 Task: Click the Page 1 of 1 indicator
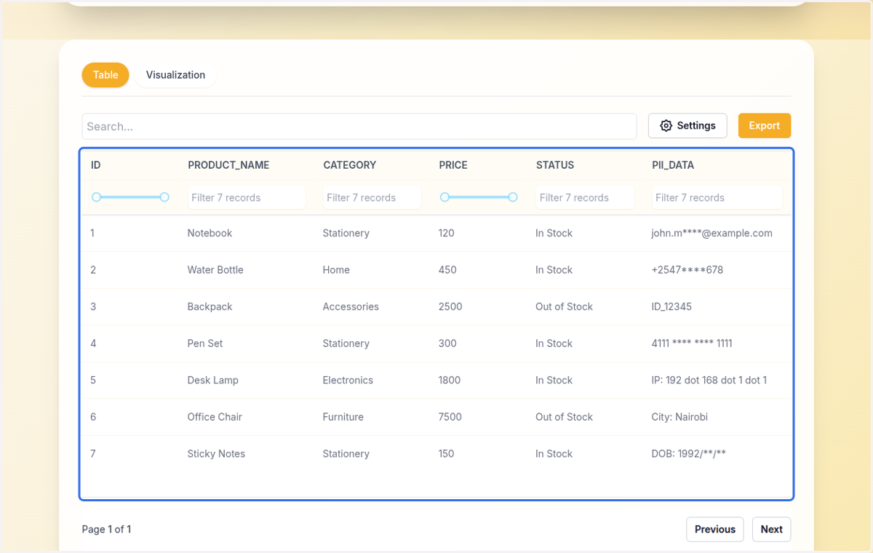pos(106,529)
